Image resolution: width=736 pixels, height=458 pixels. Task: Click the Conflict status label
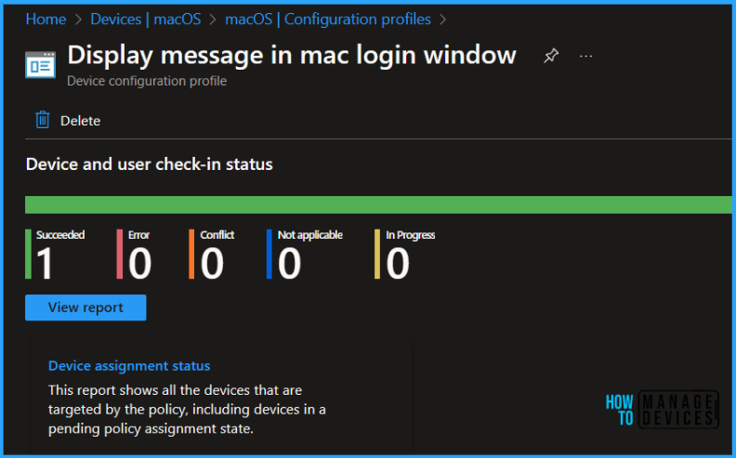pyautogui.click(x=217, y=235)
